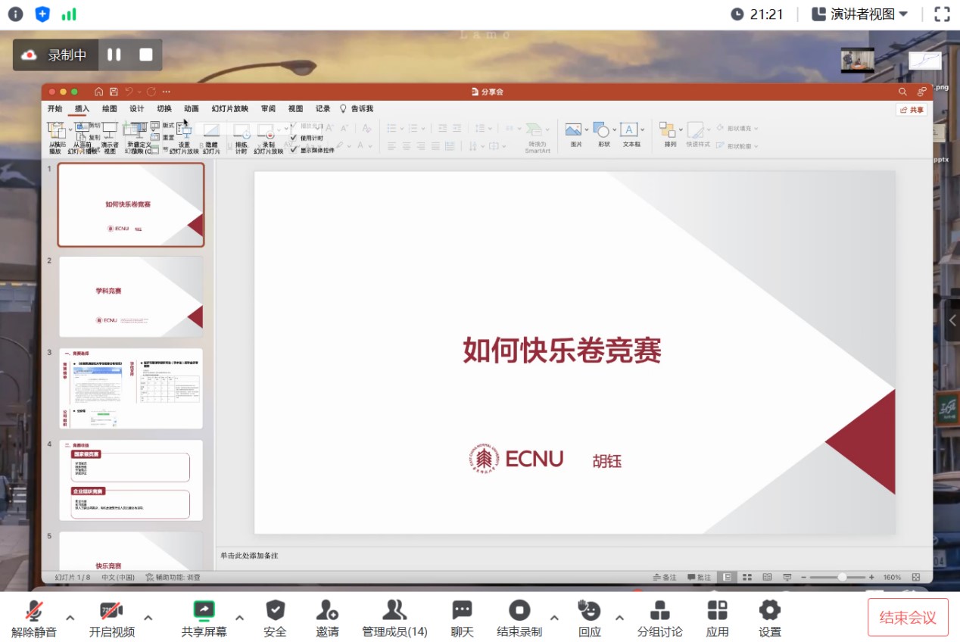960x642 pixels.
Task: Click the Manage Members (管理成员) icon
Action: (x=394, y=609)
